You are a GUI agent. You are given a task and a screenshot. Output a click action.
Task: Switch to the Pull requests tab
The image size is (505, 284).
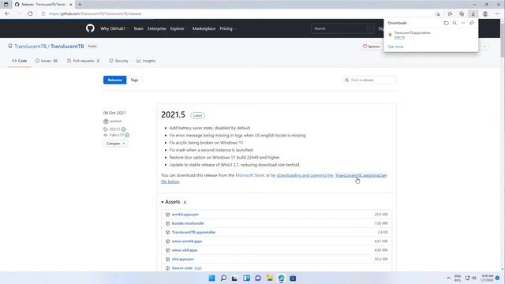click(84, 61)
